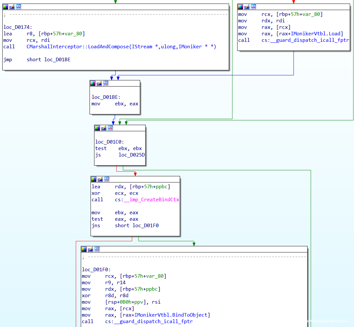Open the color icon on the IMonikerVtbl.Load block
This screenshot has width=354, height=327.
click(x=240, y=7)
